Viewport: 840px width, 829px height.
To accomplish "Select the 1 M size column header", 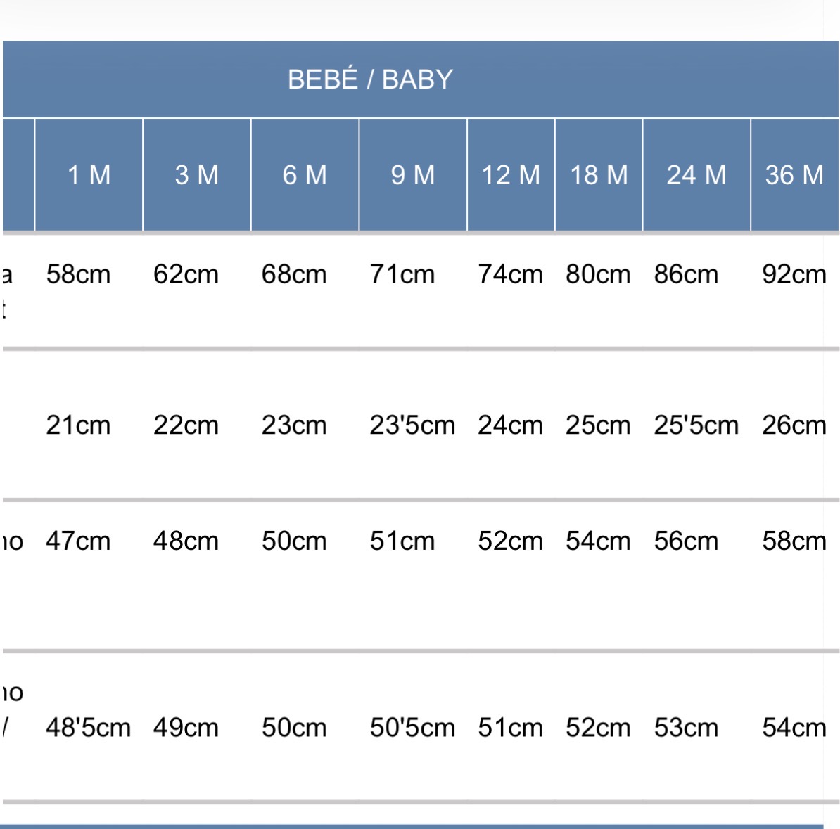I will pos(89,174).
